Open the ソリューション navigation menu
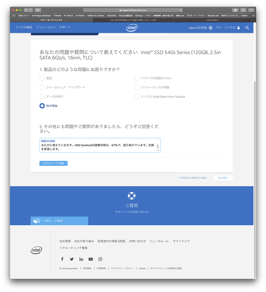 [46, 27]
